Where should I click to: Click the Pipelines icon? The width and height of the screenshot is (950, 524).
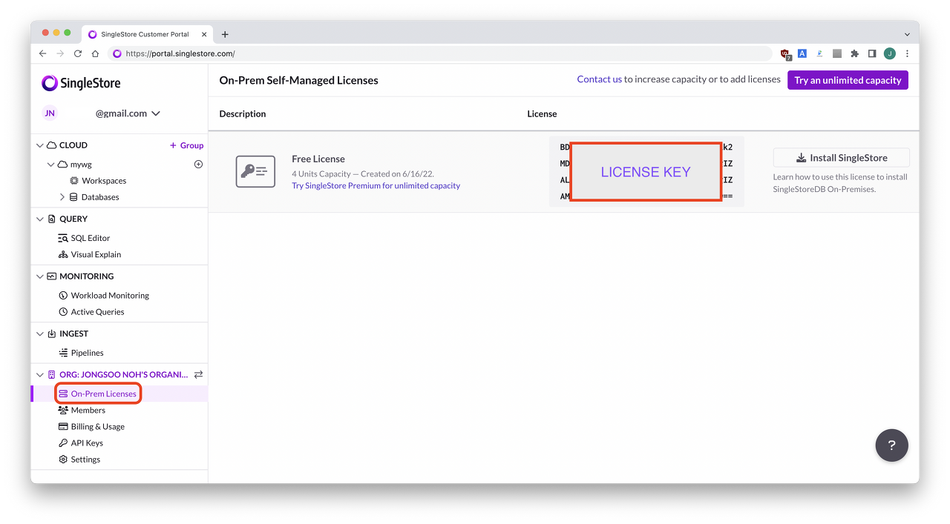63,353
